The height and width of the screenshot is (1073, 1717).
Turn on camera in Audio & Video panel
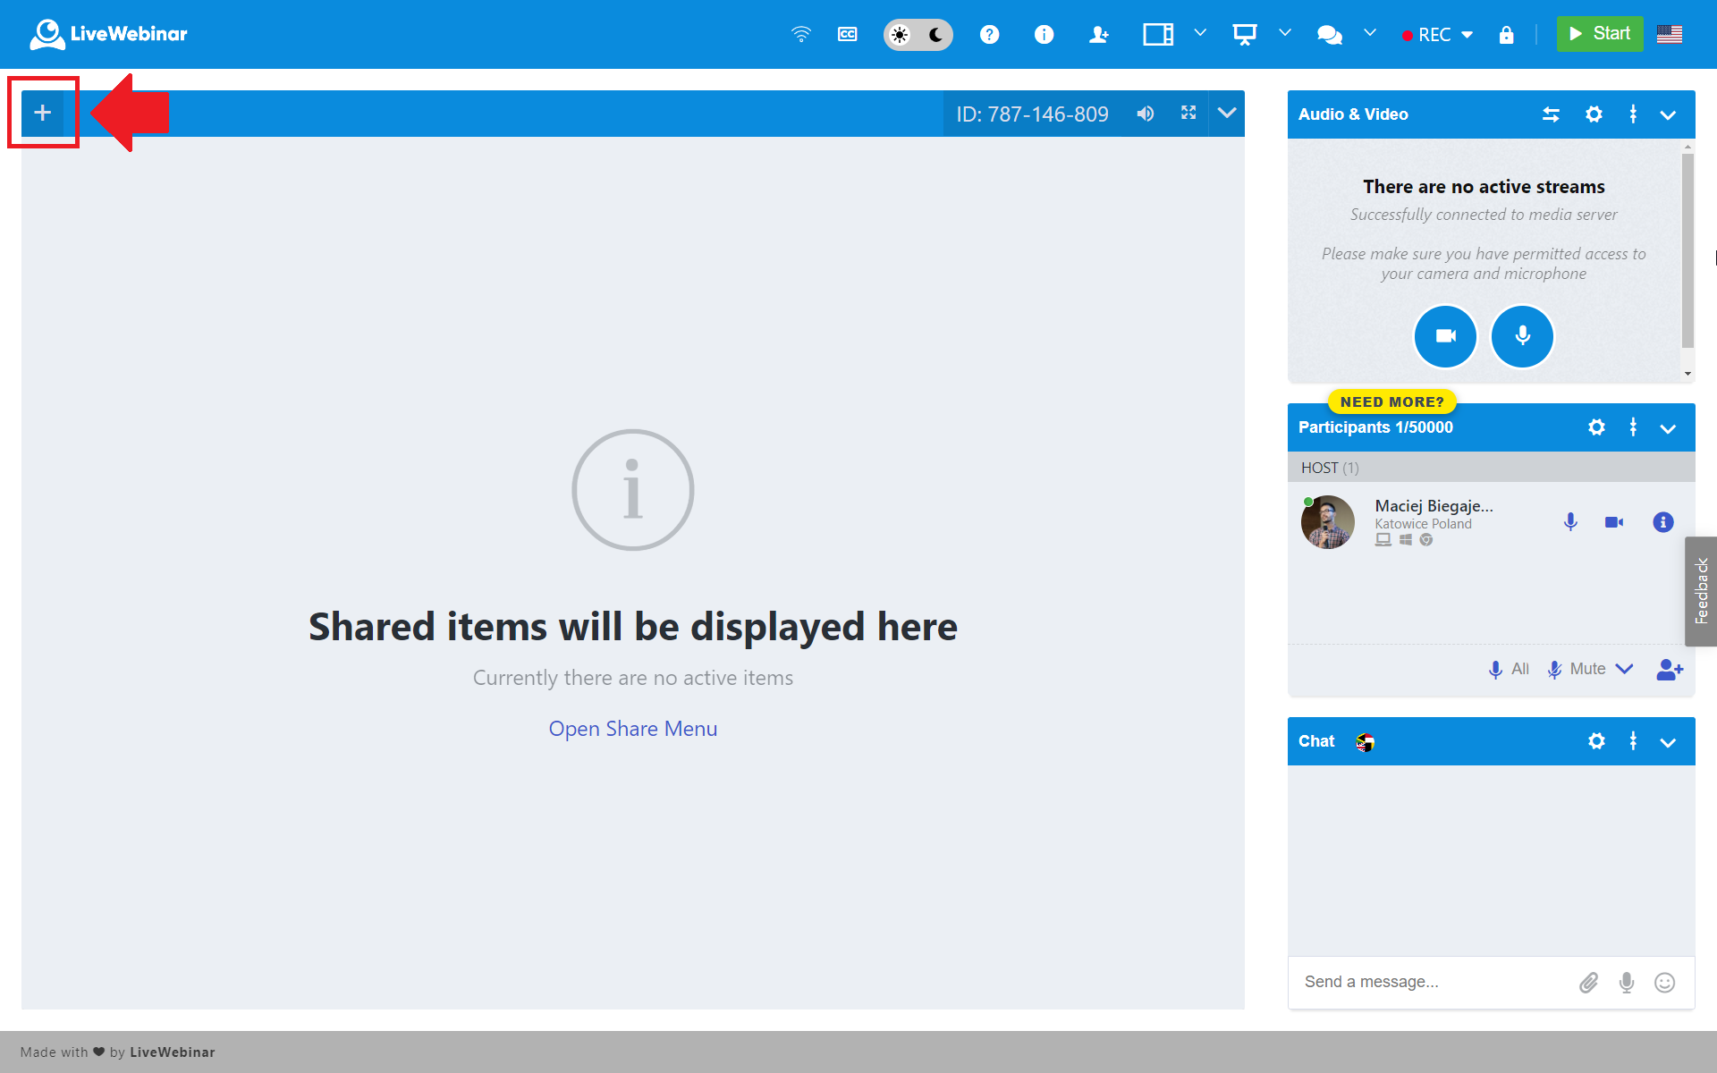click(x=1445, y=336)
